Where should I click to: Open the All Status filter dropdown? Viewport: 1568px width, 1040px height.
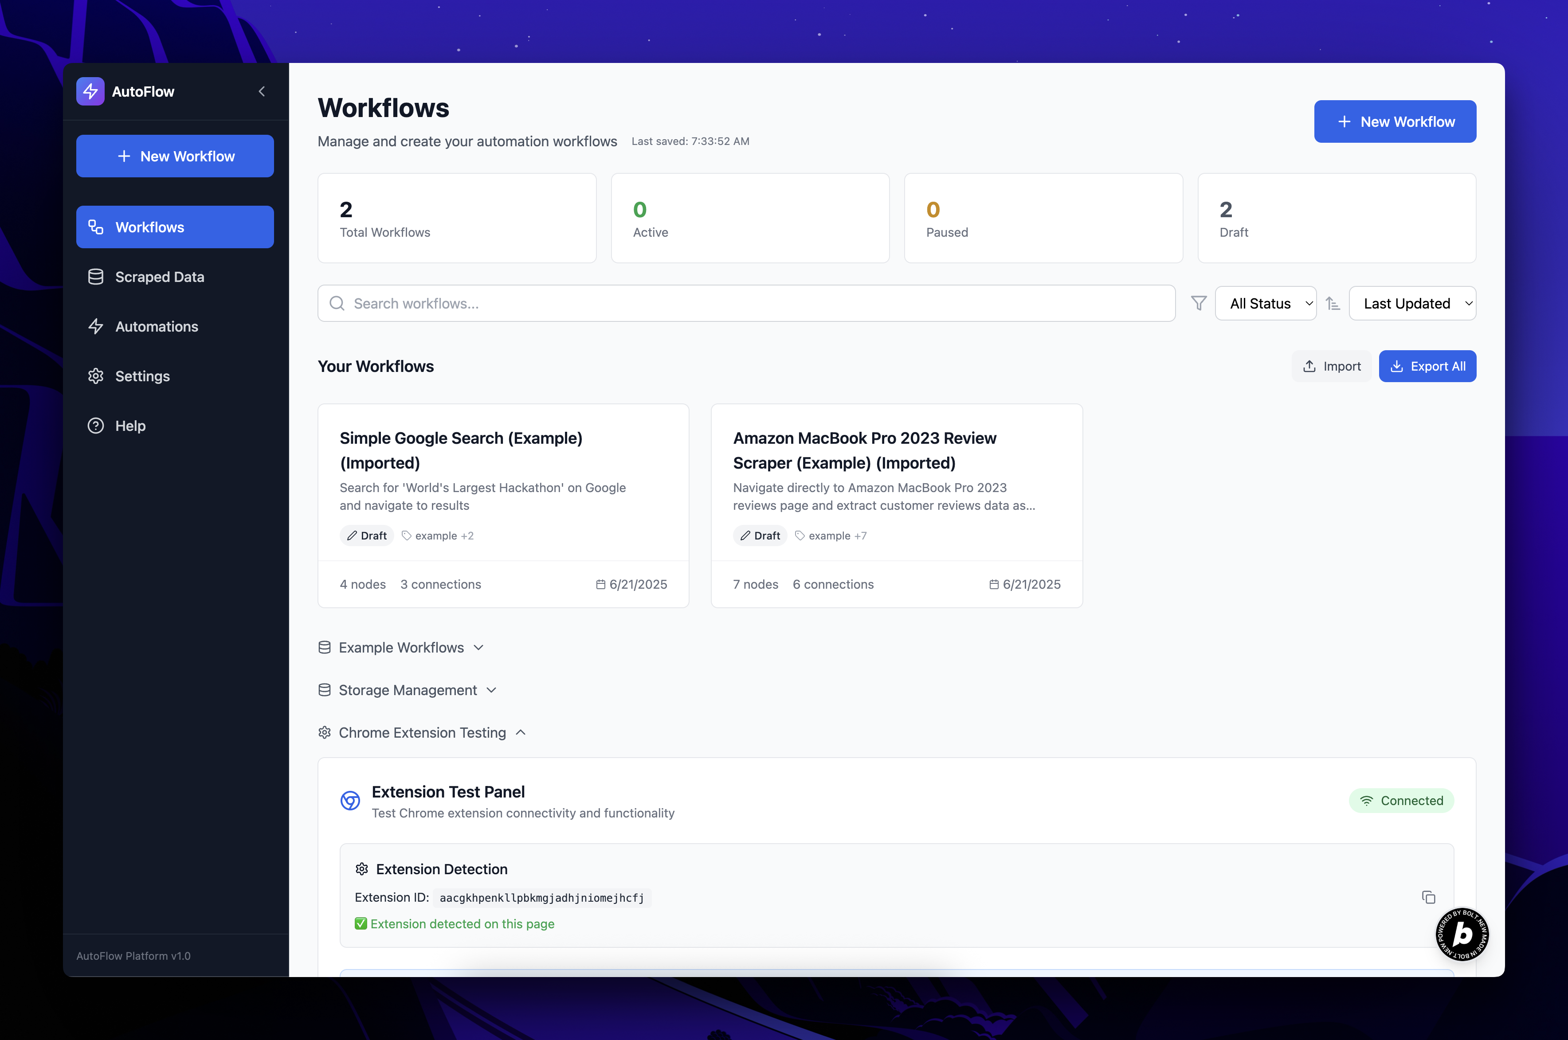pyautogui.click(x=1265, y=304)
